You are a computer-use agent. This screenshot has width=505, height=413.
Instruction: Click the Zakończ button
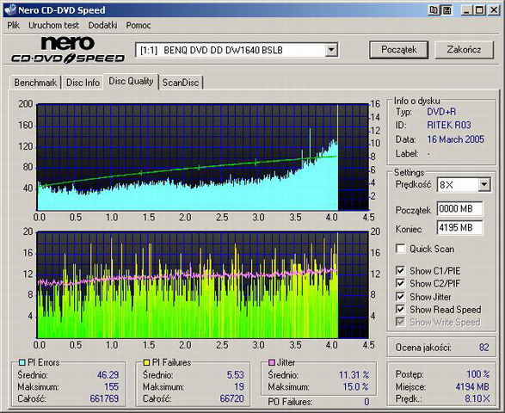pos(464,50)
